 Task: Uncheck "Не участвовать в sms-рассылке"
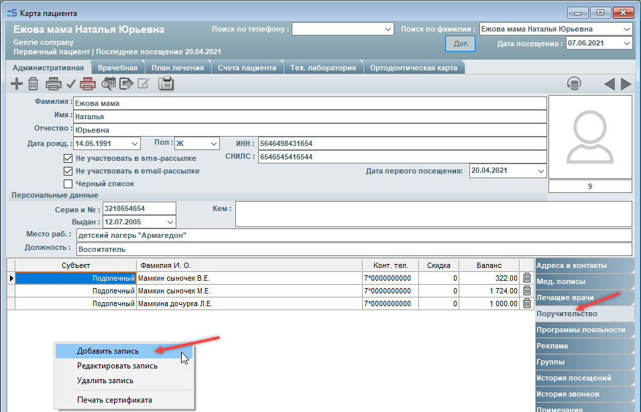(x=68, y=158)
